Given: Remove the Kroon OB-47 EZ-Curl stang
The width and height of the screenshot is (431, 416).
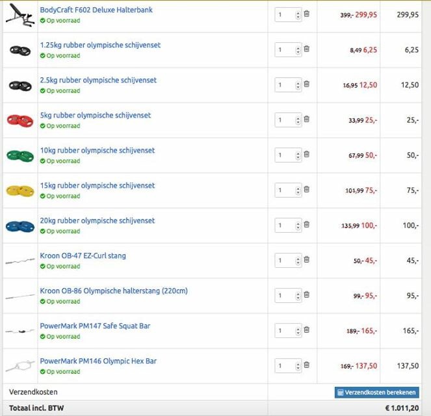Looking at the screenshot, I should tap(307, 259).
